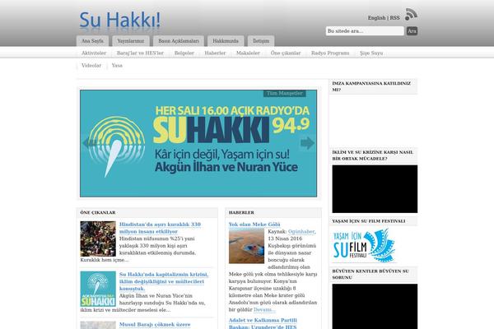Open the Basın Açıklamaları tab
494x329 pixels.
click(179, 41)
